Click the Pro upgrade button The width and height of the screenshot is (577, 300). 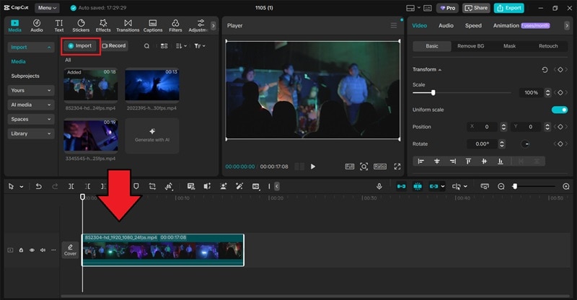(448, 8)
